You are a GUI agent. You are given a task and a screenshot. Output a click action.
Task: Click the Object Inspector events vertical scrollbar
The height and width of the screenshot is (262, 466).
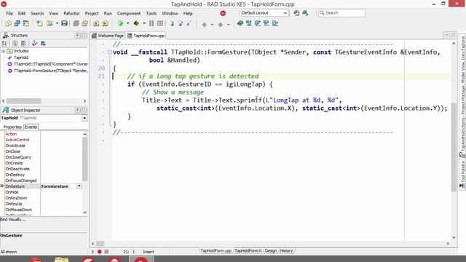pyautogui.click(x=84, y=159)
